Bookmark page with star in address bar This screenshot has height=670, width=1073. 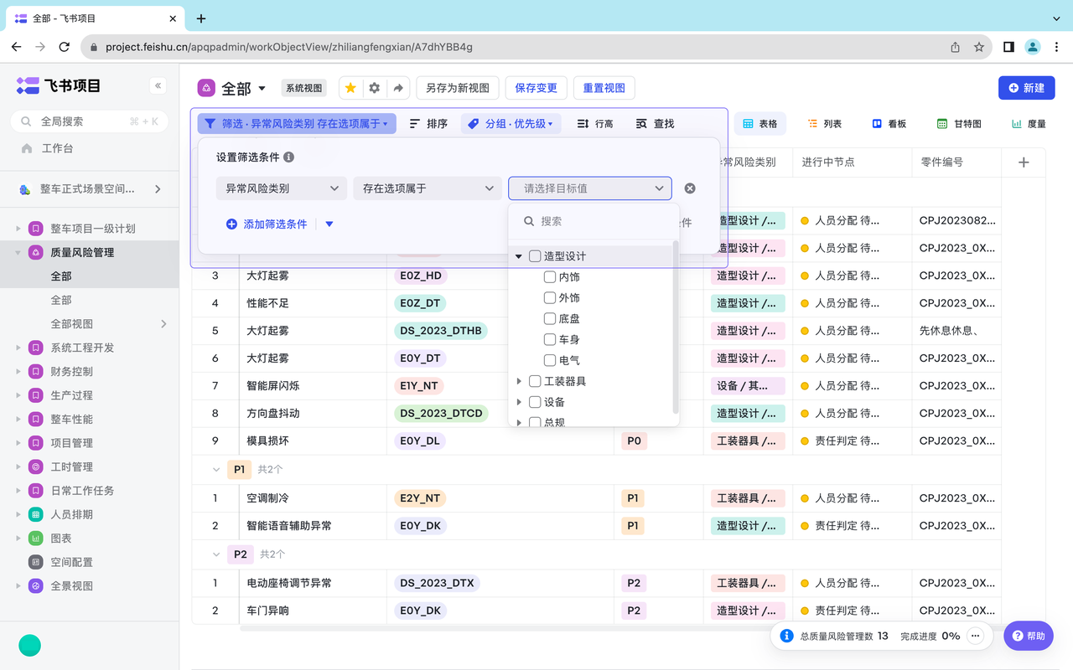978,47
